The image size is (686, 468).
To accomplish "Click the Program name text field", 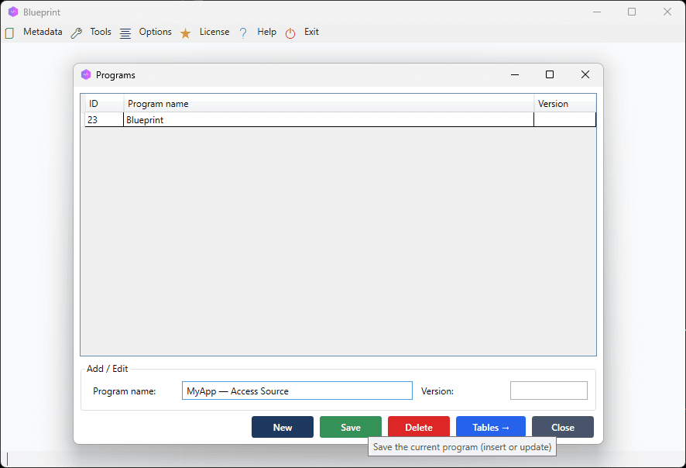I will tap(297, 391).
